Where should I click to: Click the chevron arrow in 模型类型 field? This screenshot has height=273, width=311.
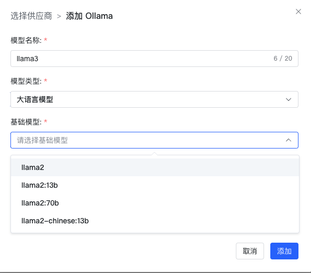click(289, 99)
